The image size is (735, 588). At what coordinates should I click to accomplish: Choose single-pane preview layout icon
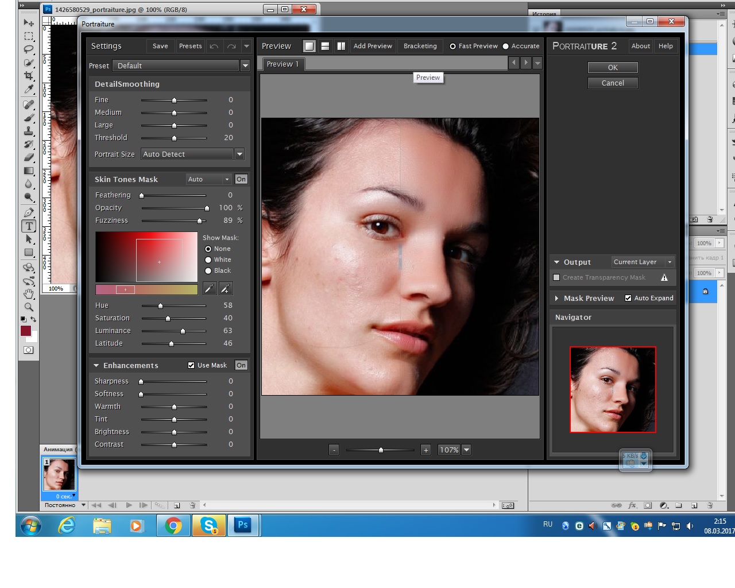point(309,46)
